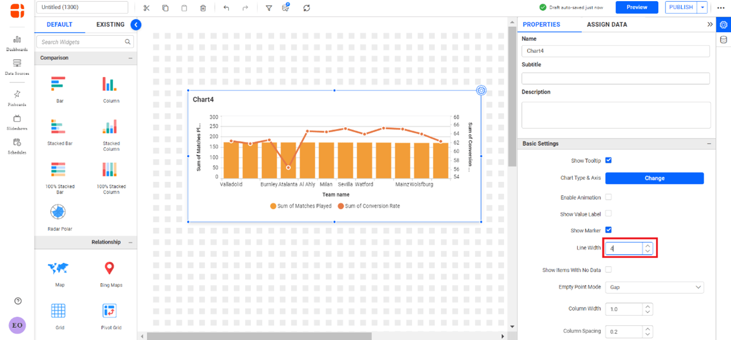Open the PUBLISH dropdown arrow
Screen dimensions: 731x340
[703, 7]
